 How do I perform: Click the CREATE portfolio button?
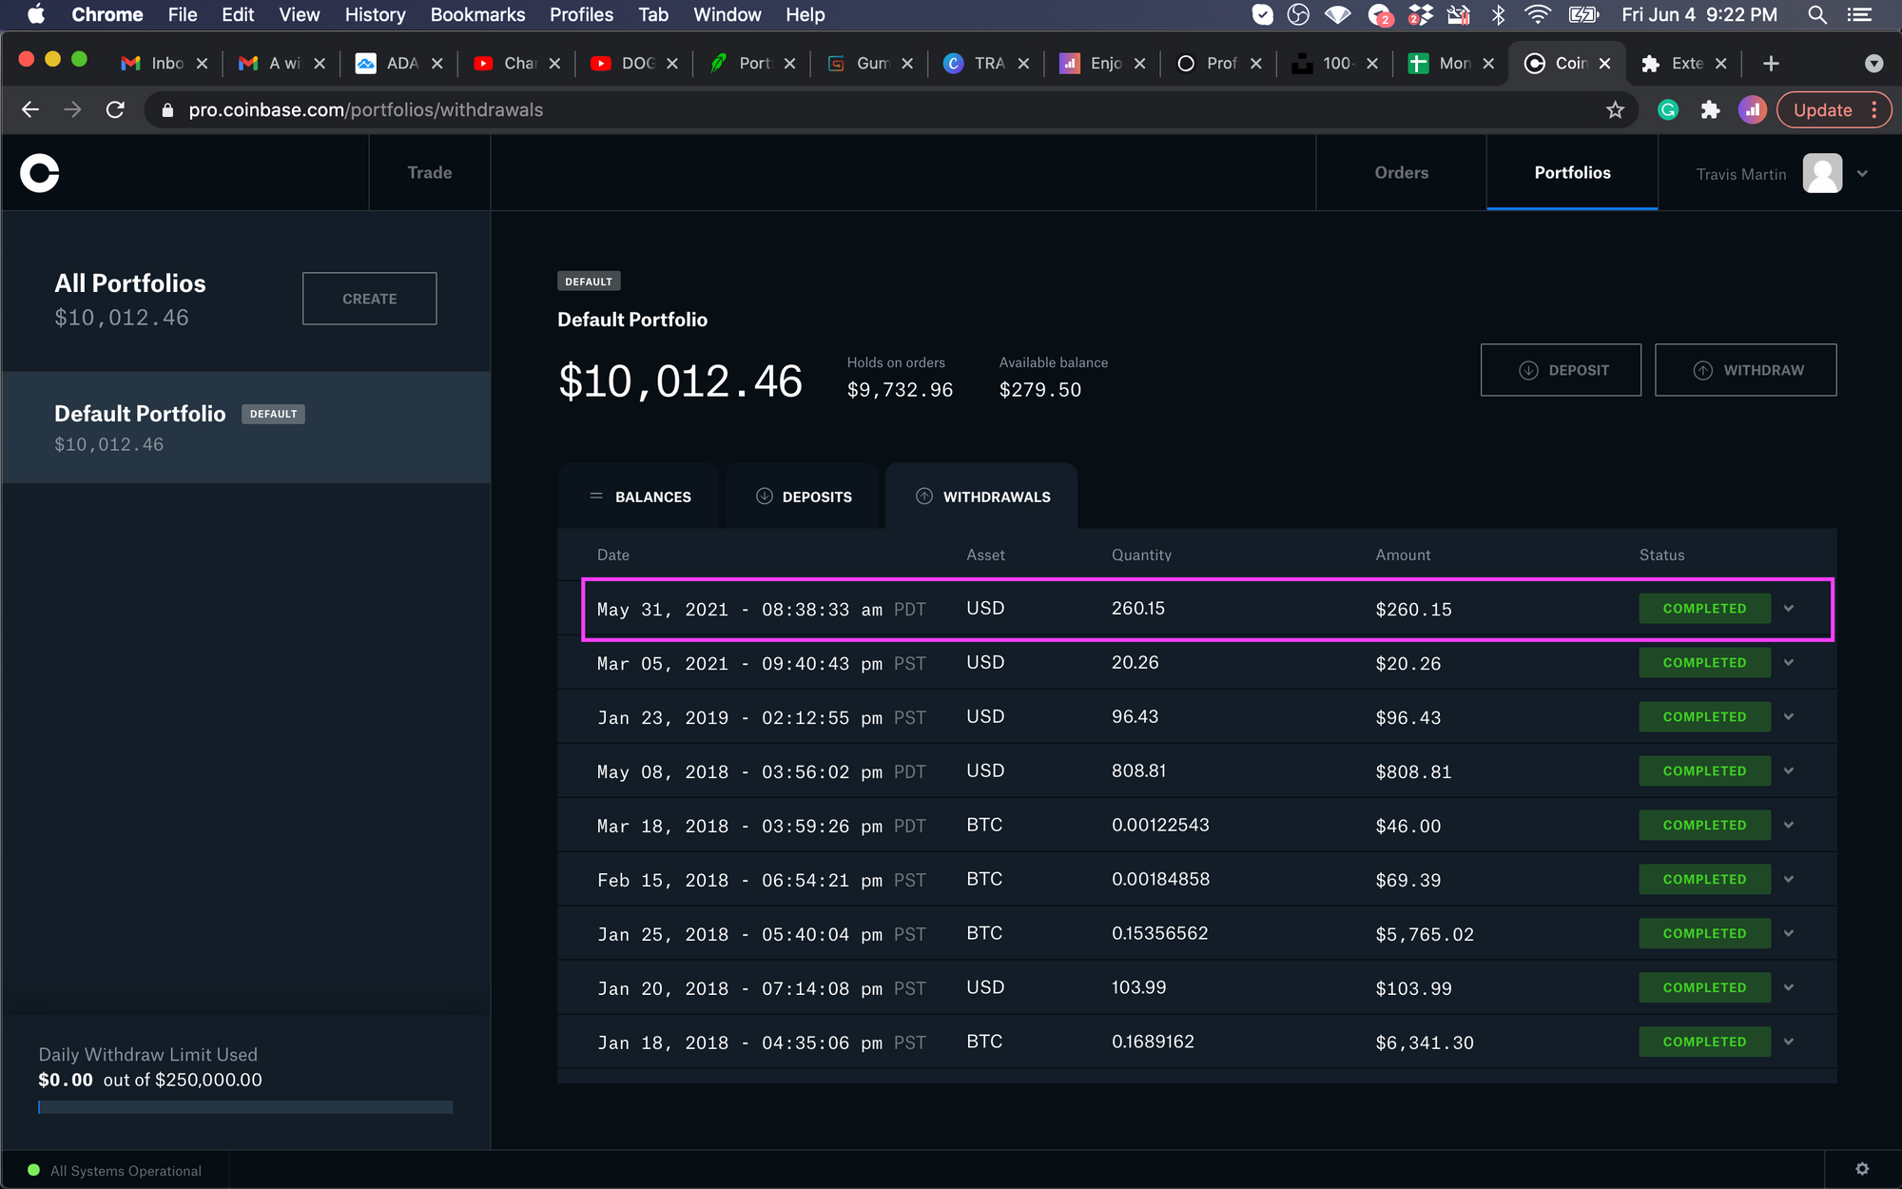(370, 299)
